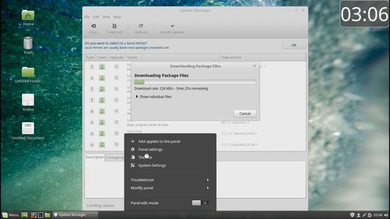The width and height of the screenshot is (390, 219).
Task: Open the File menu in Update Manager
Action: (x=87, y=17)
